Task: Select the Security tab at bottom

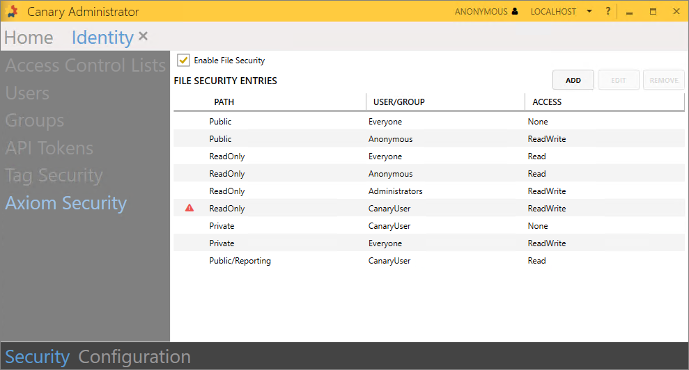Action: (37, 357)
